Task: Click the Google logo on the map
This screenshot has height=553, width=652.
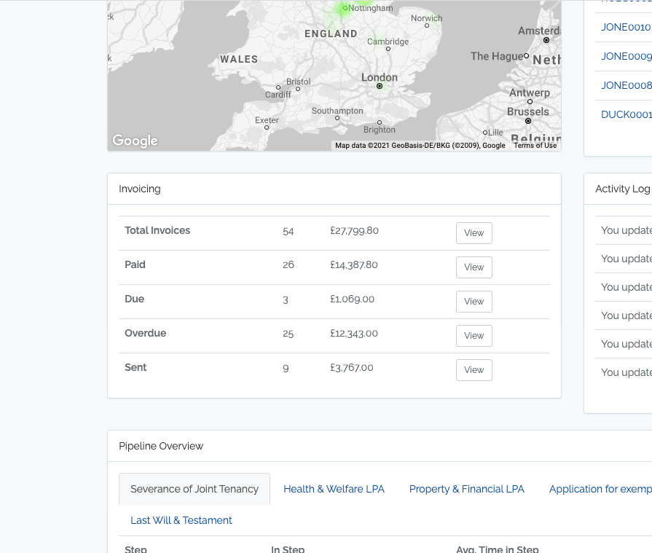Action: click(x=135, y=141)
